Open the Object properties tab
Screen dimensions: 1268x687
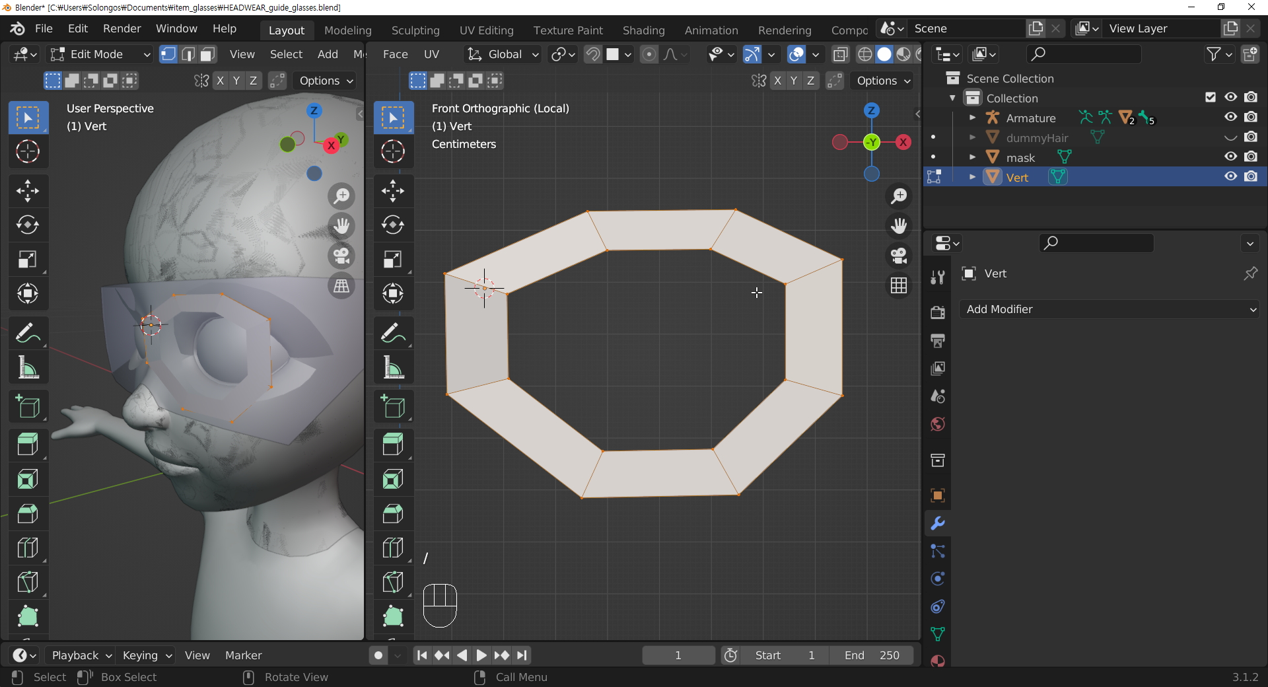[x=938, y=495]
